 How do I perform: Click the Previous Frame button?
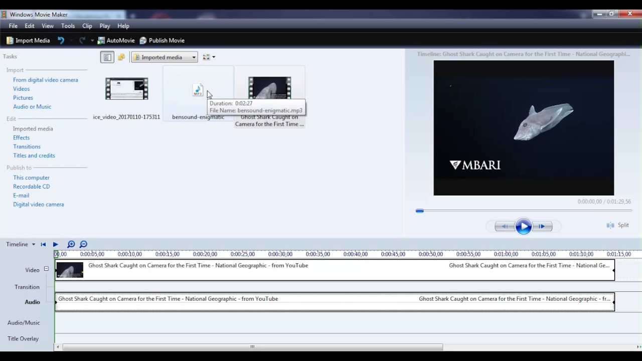coord(505,227)
